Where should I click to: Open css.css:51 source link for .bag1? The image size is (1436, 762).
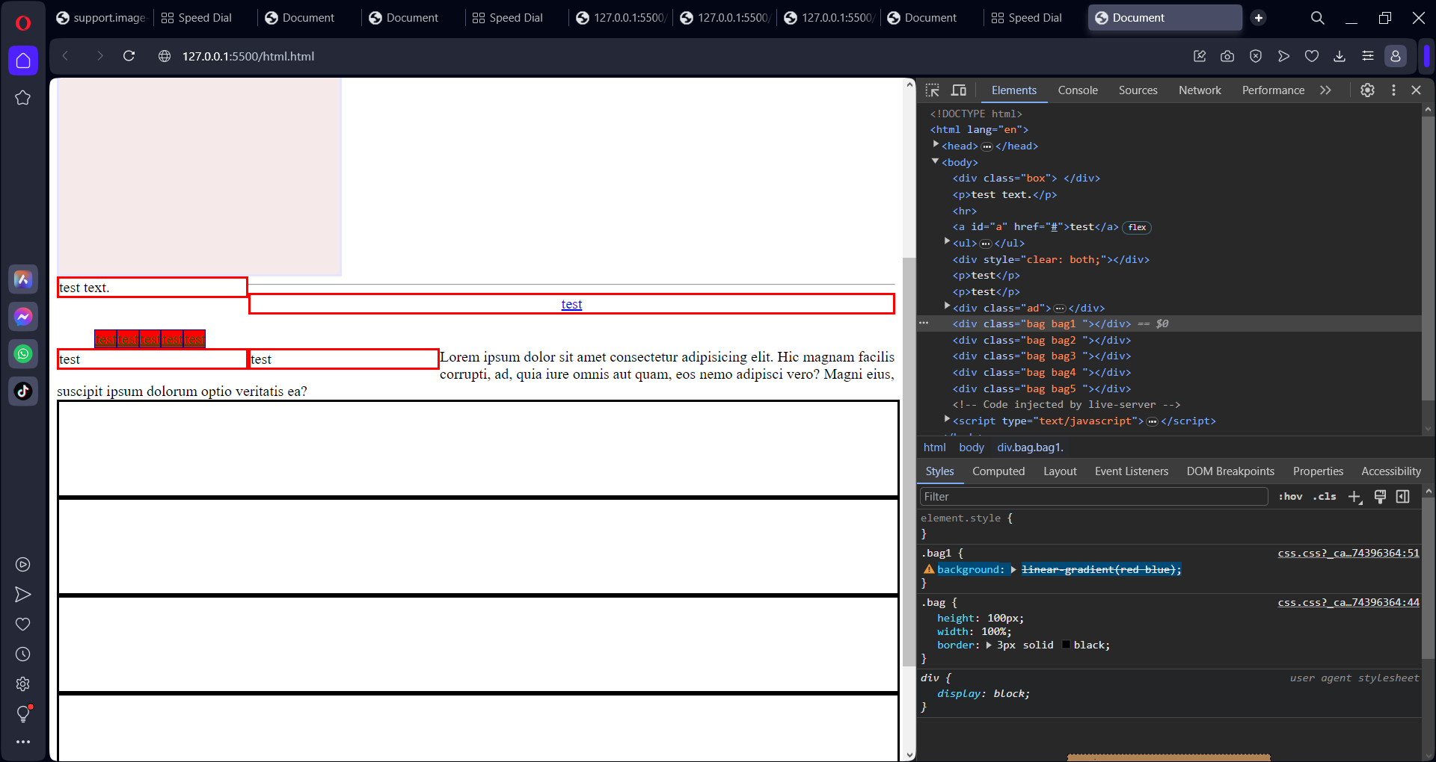click(x=1348, y=554)
